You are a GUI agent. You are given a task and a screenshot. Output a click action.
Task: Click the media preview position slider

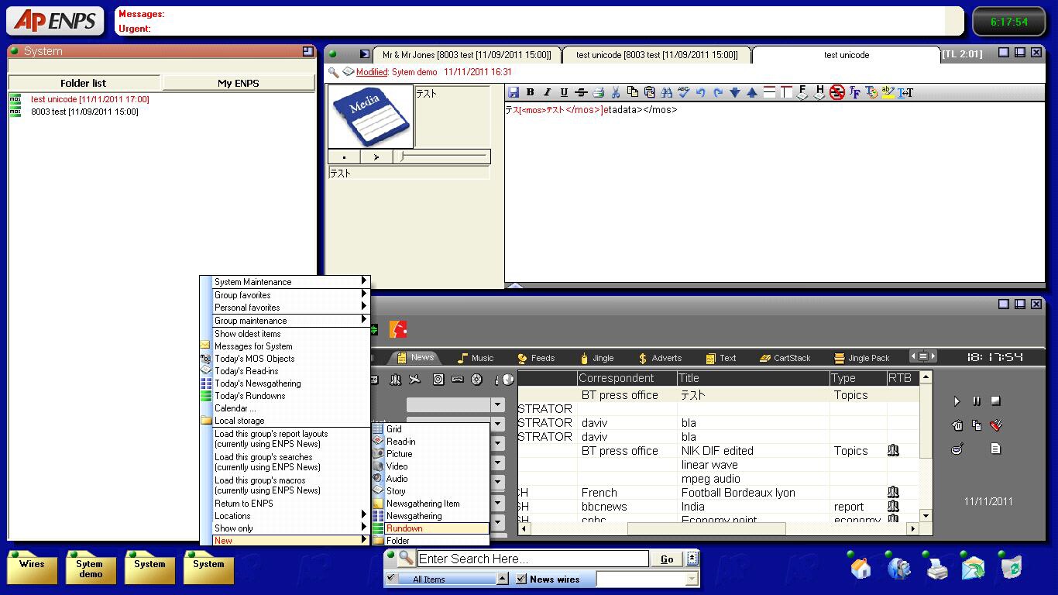click(443, 156)
